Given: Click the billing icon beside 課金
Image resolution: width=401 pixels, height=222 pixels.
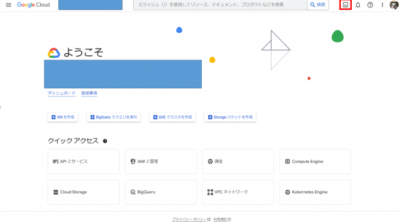Looking at the screenshot, I should tap(210, 162).
